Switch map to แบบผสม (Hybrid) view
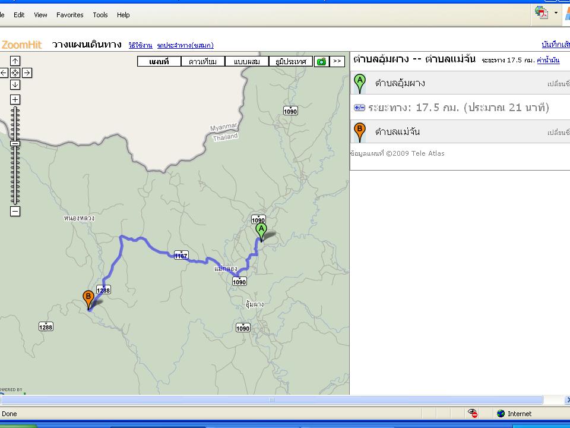 pyautogui.click(x=247, y=61)
